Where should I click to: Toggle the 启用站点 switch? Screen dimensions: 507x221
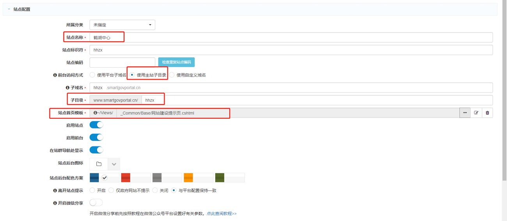point(96,125)
